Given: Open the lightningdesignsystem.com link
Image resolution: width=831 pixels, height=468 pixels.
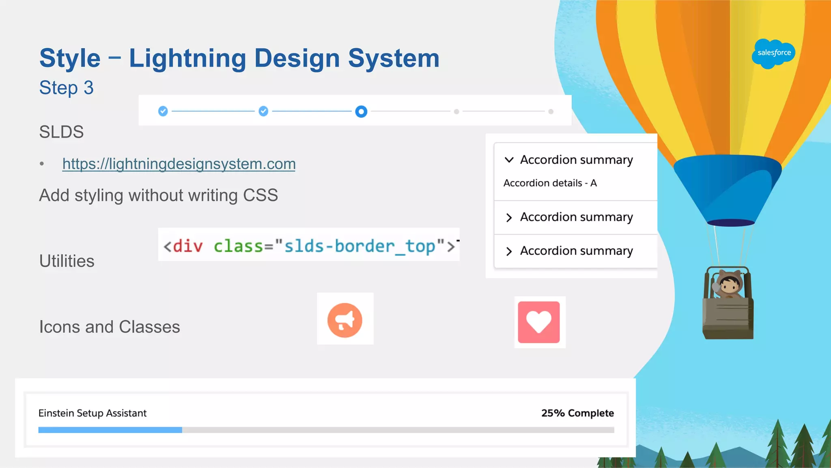Looking at the screenshot, I should (x=179, y=164).
